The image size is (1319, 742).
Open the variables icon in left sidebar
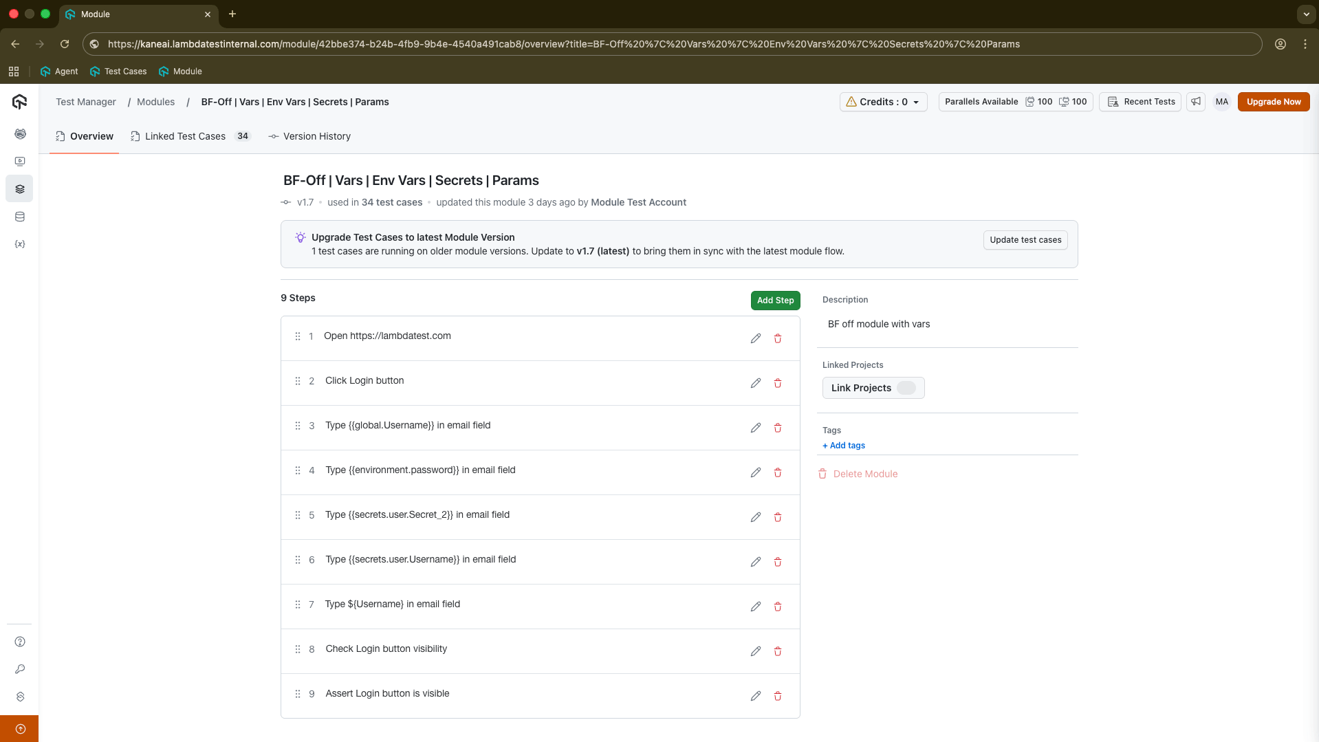pyautogui.click(x=20, y=244)
